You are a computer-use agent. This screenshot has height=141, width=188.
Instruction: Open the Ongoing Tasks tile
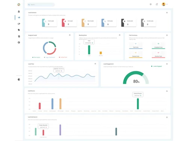[x=136, y=55]
